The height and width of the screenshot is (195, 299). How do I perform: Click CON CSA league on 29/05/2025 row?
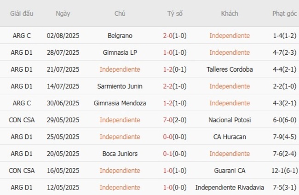pos(22,120)
